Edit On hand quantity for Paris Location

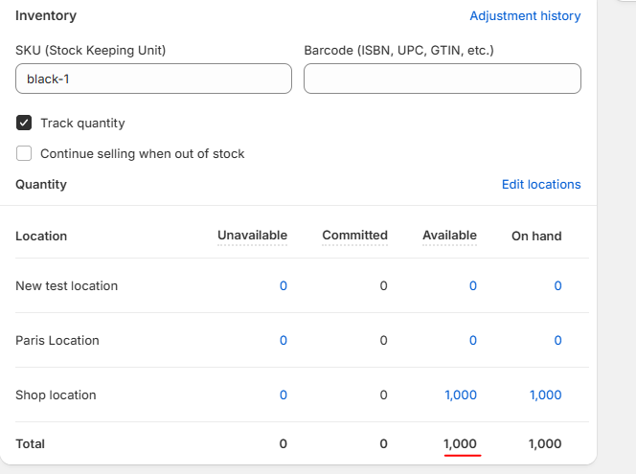tap(557, 341)
